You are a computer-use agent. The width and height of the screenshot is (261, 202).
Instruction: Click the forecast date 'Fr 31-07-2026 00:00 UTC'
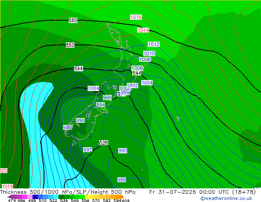[x=189, y=192]
